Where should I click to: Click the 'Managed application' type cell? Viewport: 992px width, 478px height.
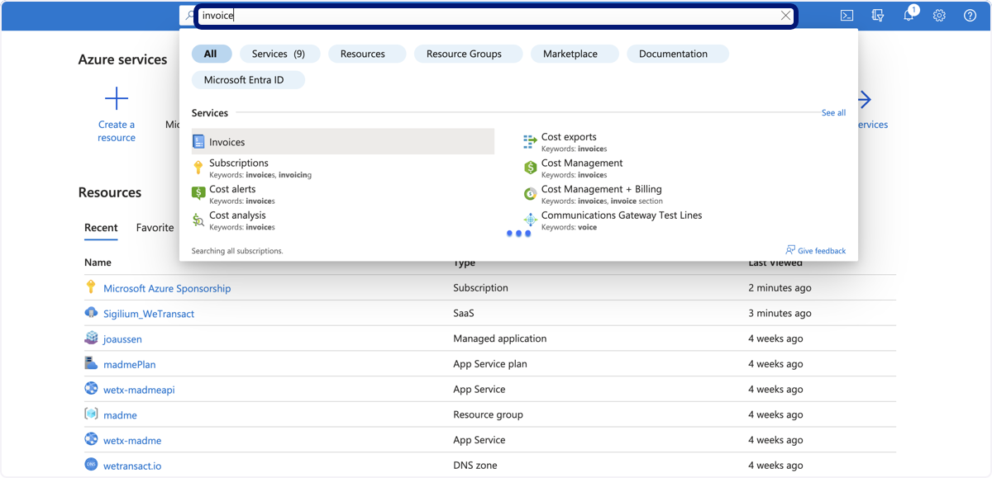(499, 338)
